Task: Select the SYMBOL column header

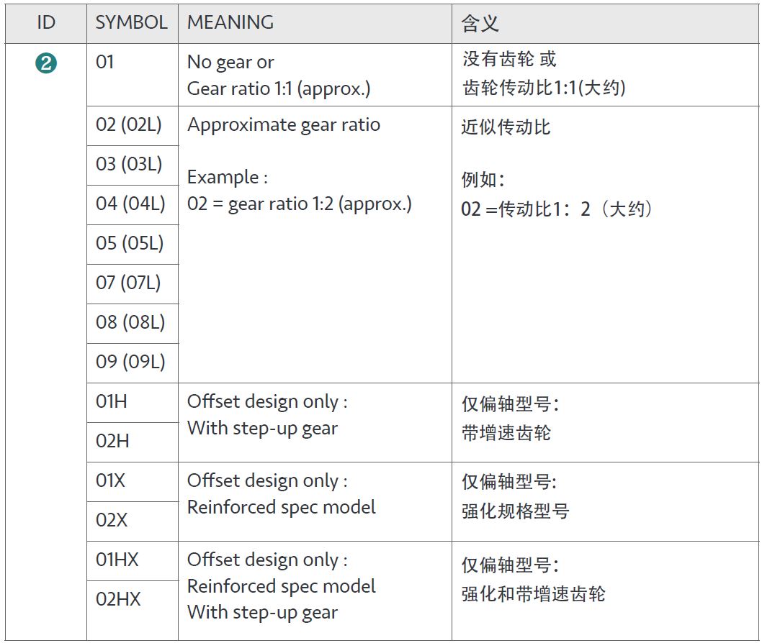Action: click(x=132, y=22)
